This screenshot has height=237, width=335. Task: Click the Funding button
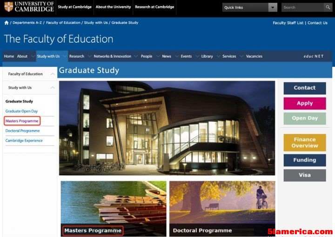305,160
